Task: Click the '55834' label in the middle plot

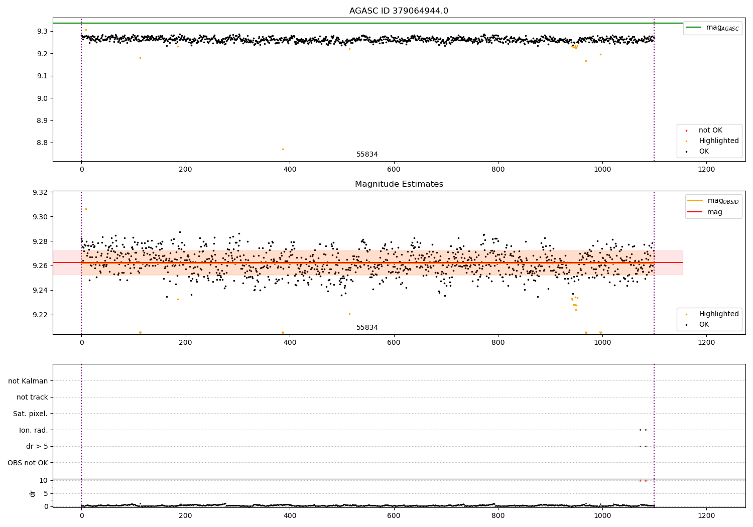Action: point(367,328)
